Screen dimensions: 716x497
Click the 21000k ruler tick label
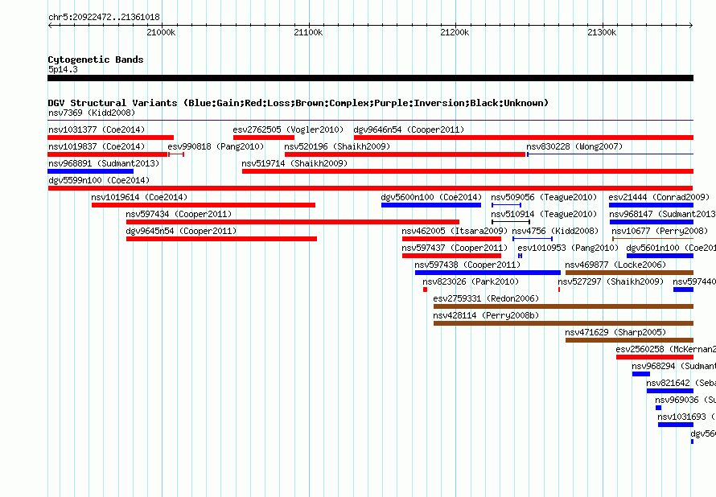(x=161, y=32)
